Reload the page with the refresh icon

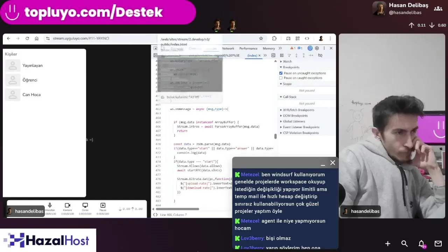27,38
